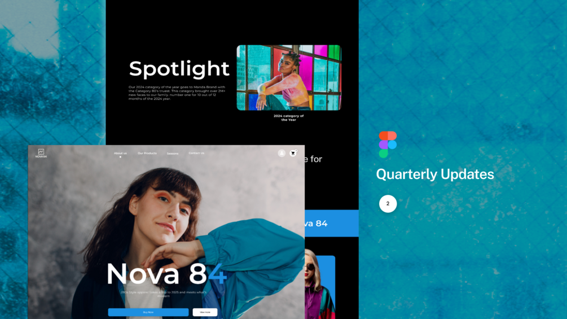This screenshot has height=319, width=567.
Task: Open the shopping cart icon
Action: [x=293, y=154]
